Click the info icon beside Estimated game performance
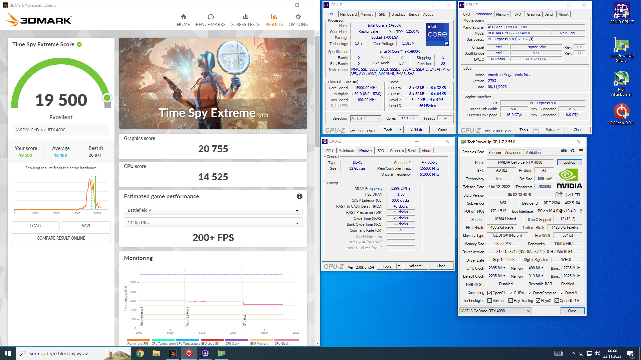 tap(299, 196)
